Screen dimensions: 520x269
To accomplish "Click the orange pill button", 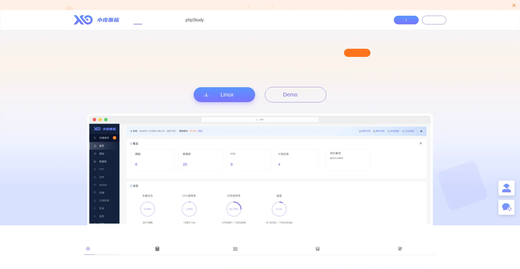I will [x=357, y=53].
